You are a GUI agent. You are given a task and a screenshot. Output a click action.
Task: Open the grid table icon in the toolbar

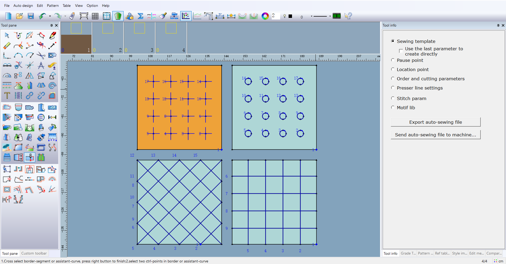[x=95, y=16]
